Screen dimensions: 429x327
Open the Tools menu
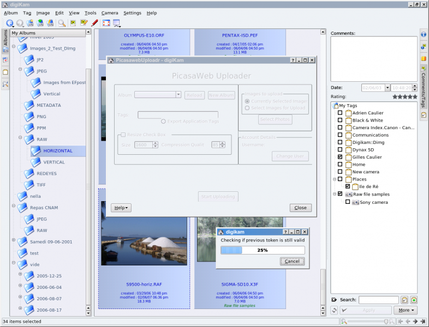[90, 13]
